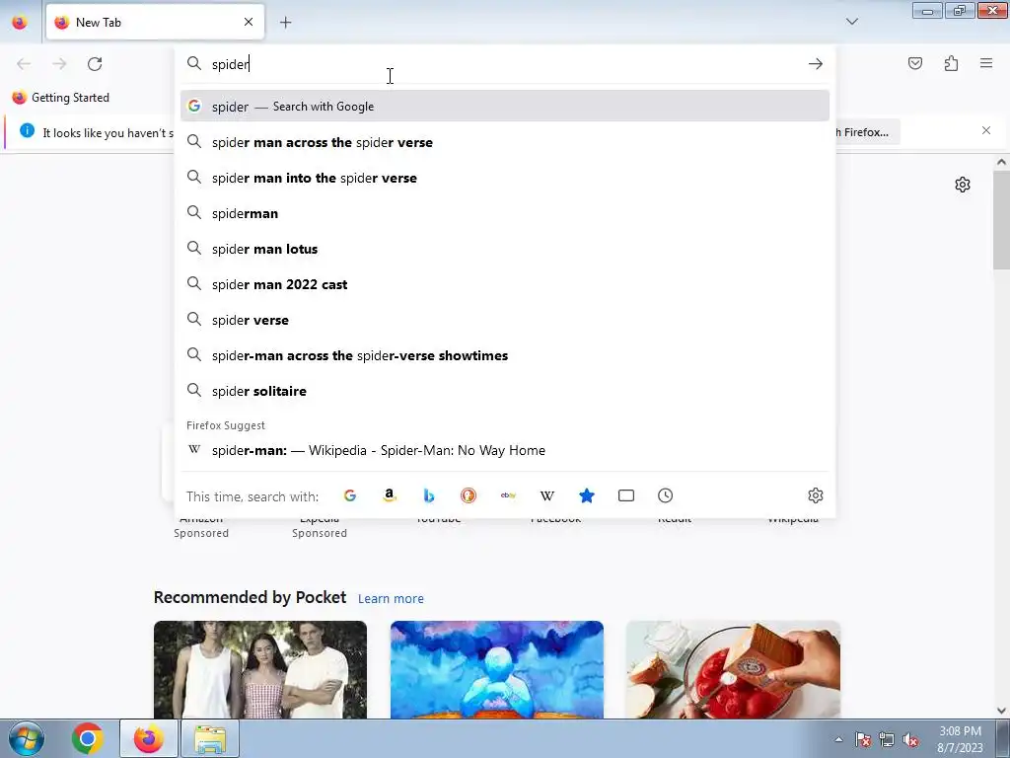
Task: Open the Windows Start menu
Action: pos(27,738)
